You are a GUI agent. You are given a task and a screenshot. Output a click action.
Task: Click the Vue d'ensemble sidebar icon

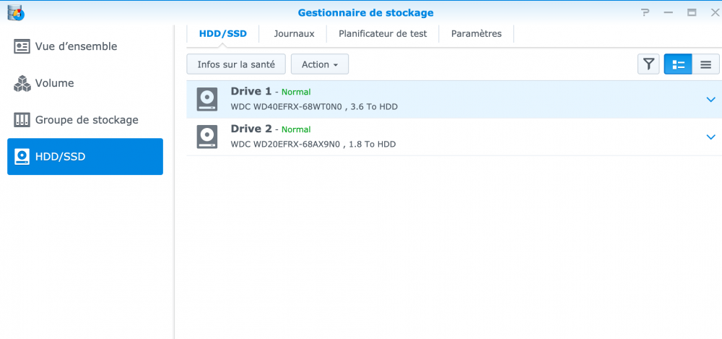(22, 46)
